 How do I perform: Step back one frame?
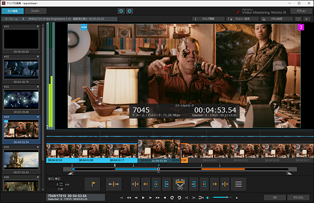click(x=136, y=198)
